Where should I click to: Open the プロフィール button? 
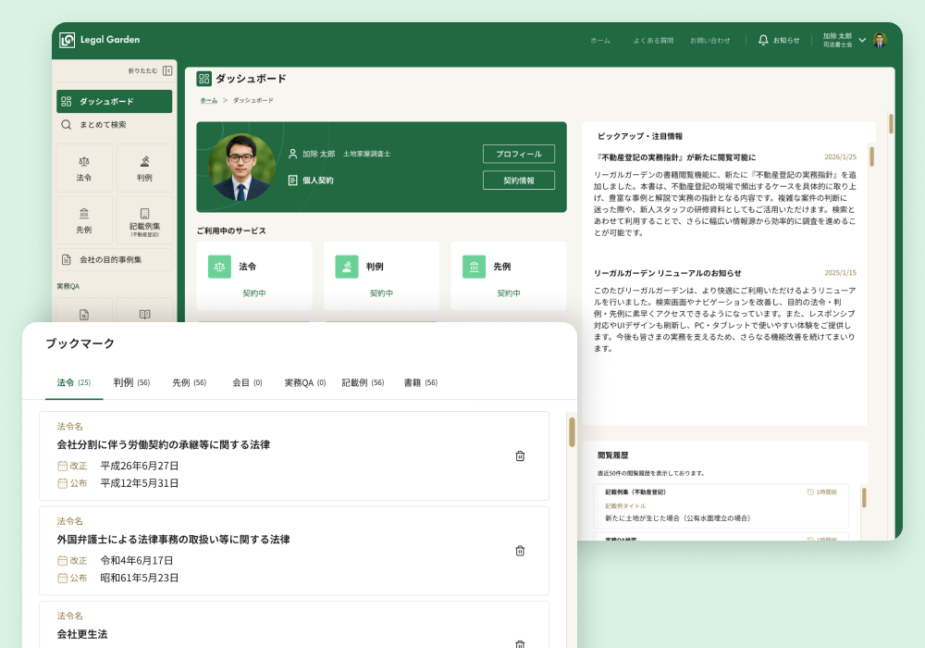519,154
